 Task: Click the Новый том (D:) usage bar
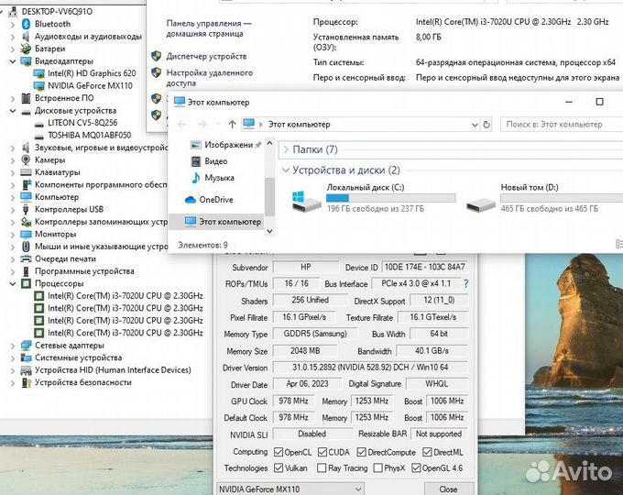tap(562, 198)
